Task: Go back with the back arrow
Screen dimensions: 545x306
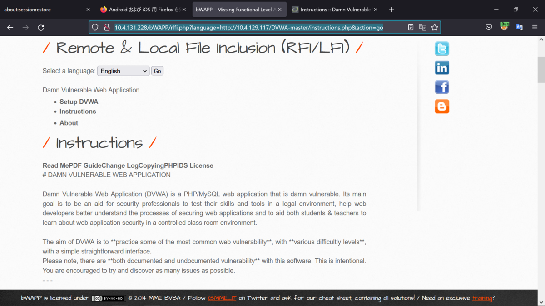Action: (x=10, y=28)
